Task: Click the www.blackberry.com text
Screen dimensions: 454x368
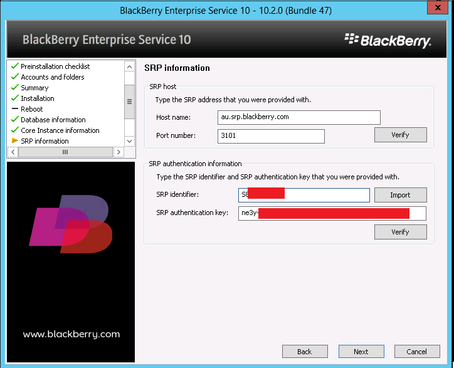Action: pos(71,334)
